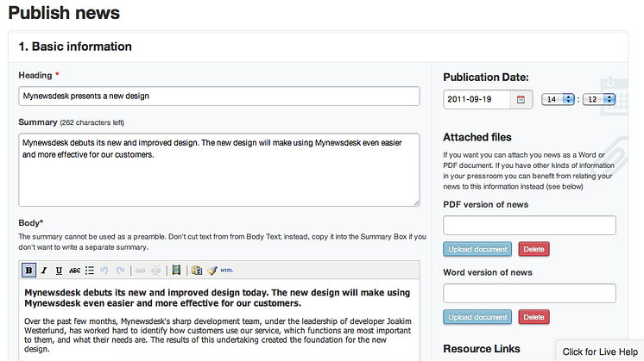Screen dimensions: 644x361
Task: Click the publication date field 2011-09-19
Action: point(477,100)
